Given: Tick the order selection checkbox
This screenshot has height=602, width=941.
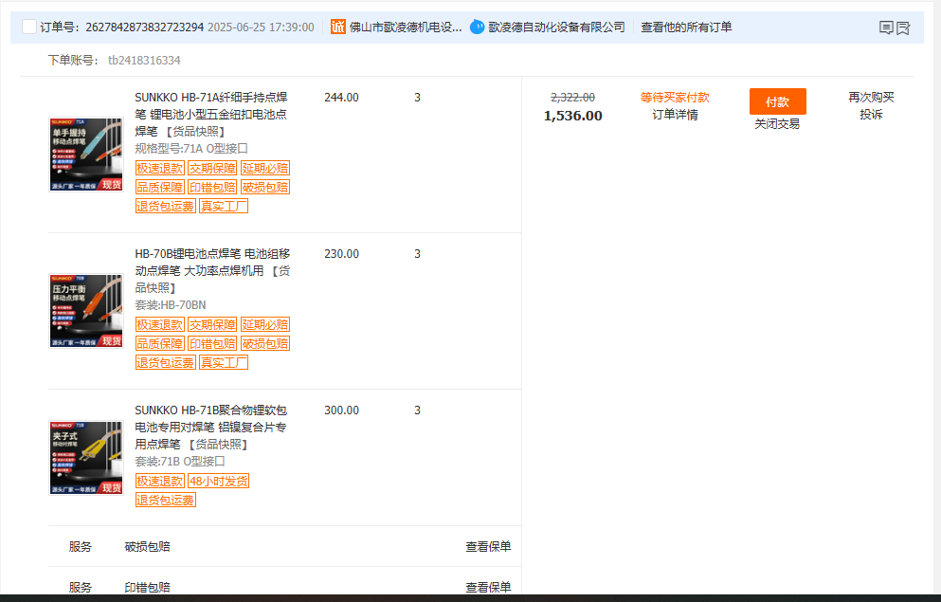Looking at the screenshot, I should 28,27.
